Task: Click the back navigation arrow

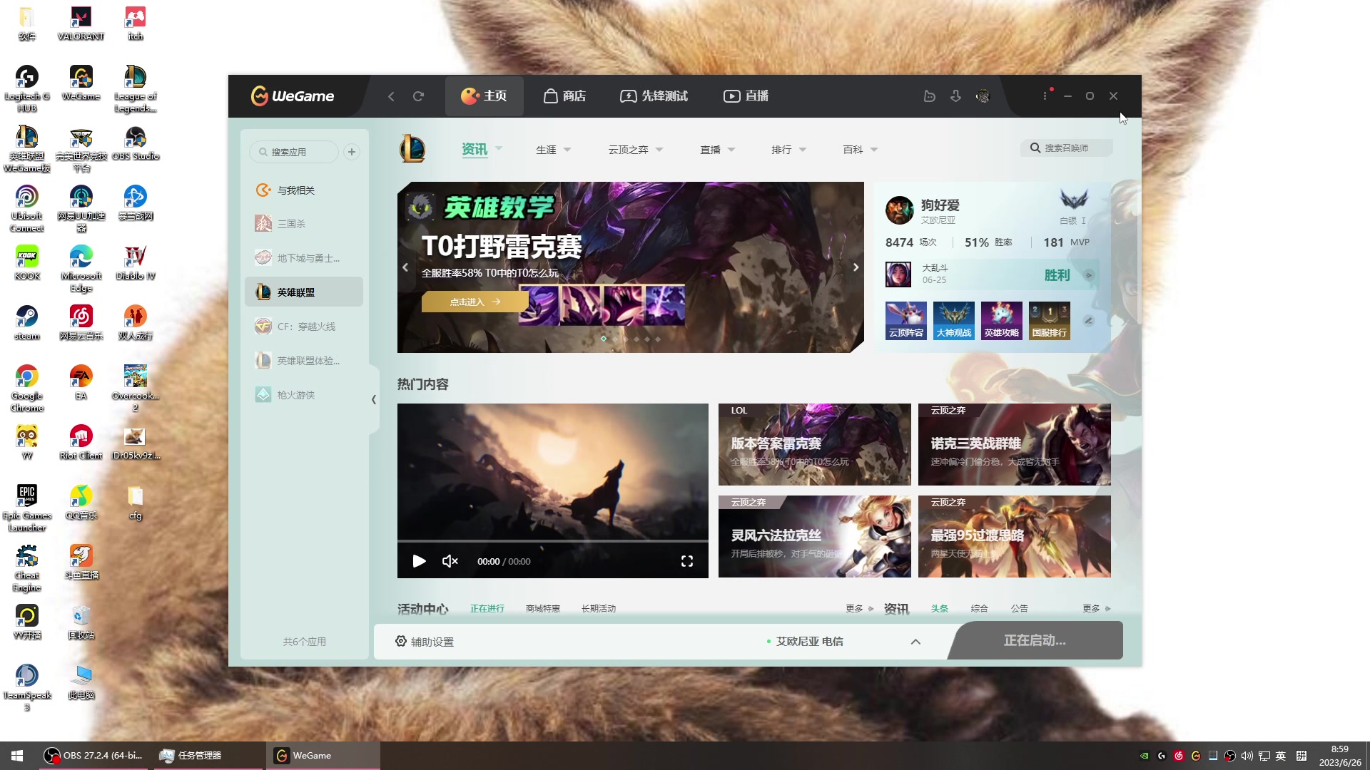Action: click(391, 96)
